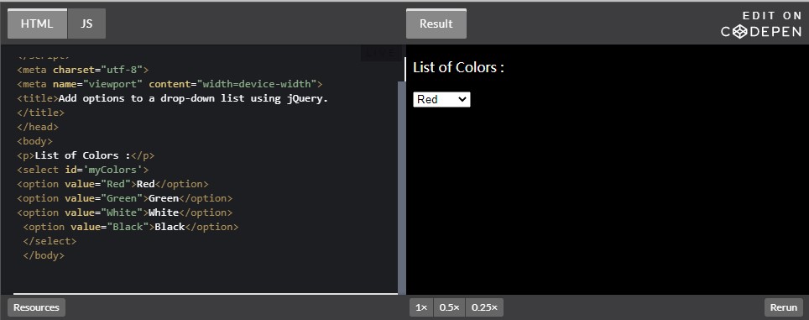The height and width of the screenshot is (320, 809).
Task: Click the Rerun button
Action: pyautogui.click(x=783, y=307)
